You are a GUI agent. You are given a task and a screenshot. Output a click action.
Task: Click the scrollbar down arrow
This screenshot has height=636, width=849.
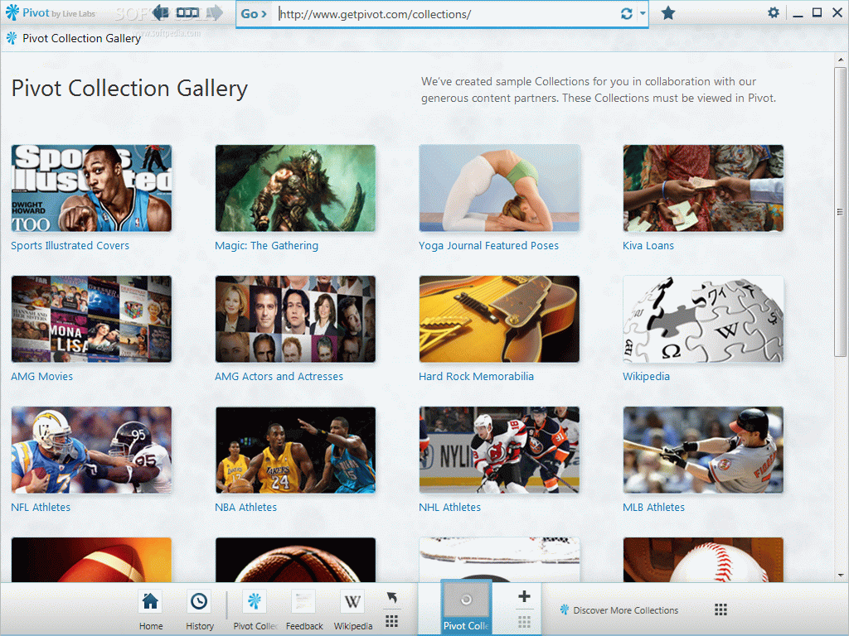coord(841,576)
